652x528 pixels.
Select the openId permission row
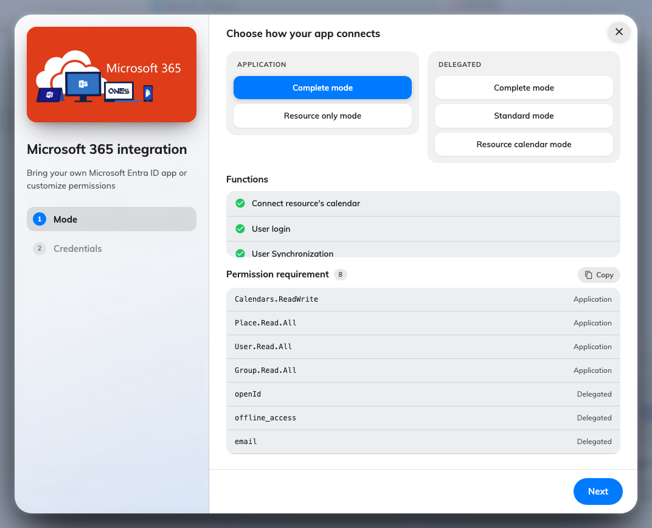(x=423, y=394)
